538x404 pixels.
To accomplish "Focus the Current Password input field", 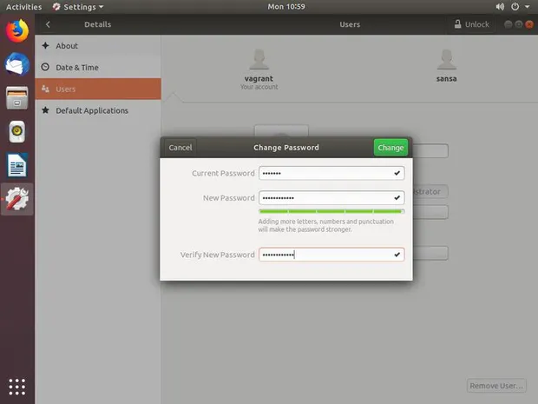I will click(x=331, y=173).
